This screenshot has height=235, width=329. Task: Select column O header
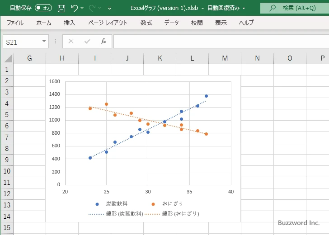(290, 58)
